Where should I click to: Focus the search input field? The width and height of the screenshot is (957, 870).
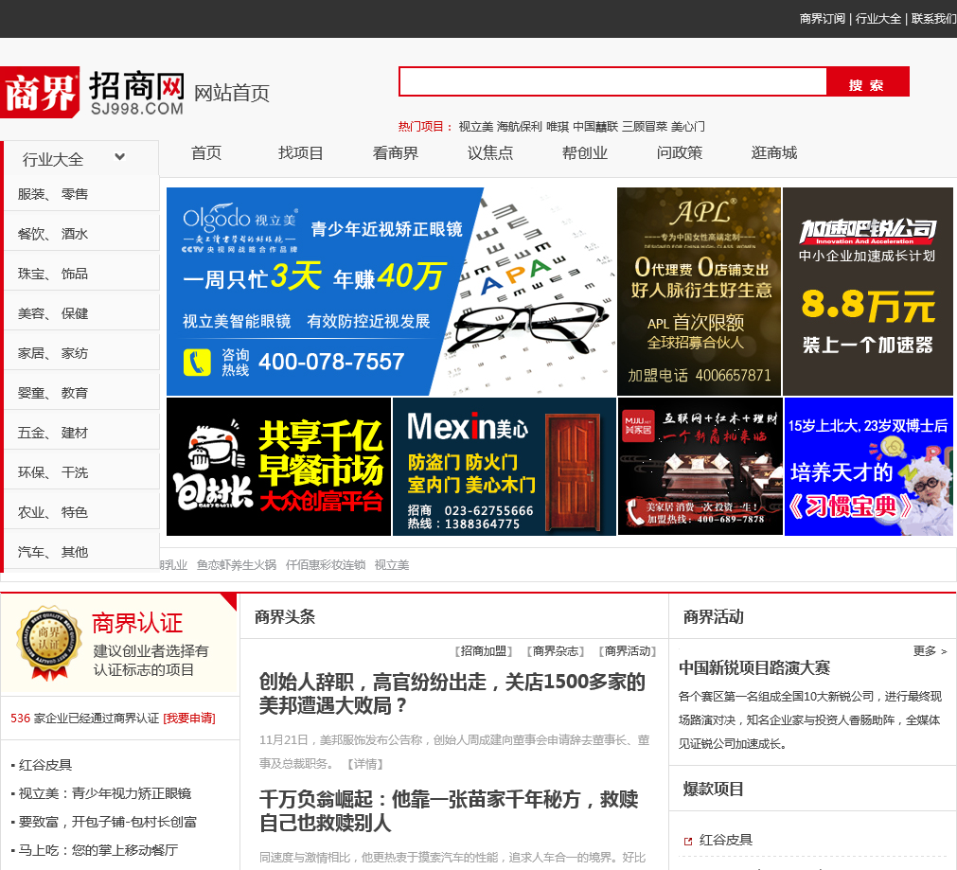612,81
